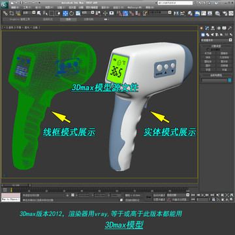Click the Maximize Viewport toggle icon
The height and width of the screenshot is (235, 235).
point(231,199)
